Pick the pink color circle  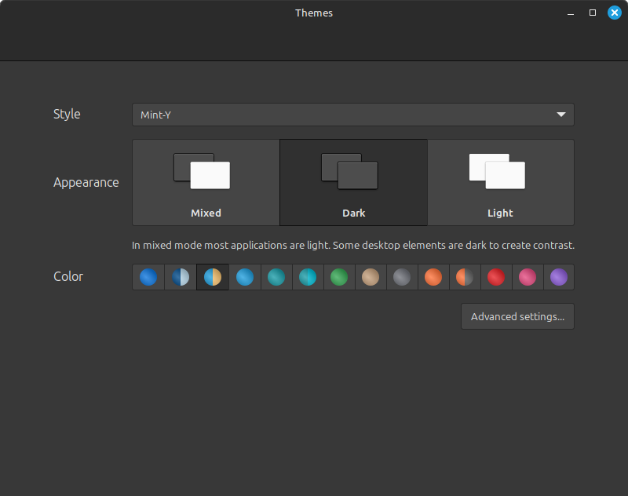(528, 277)
